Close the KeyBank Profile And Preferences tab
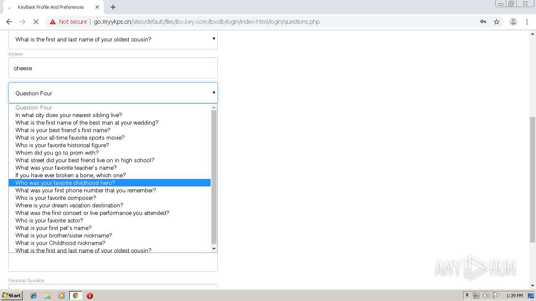 pos(97,7)
